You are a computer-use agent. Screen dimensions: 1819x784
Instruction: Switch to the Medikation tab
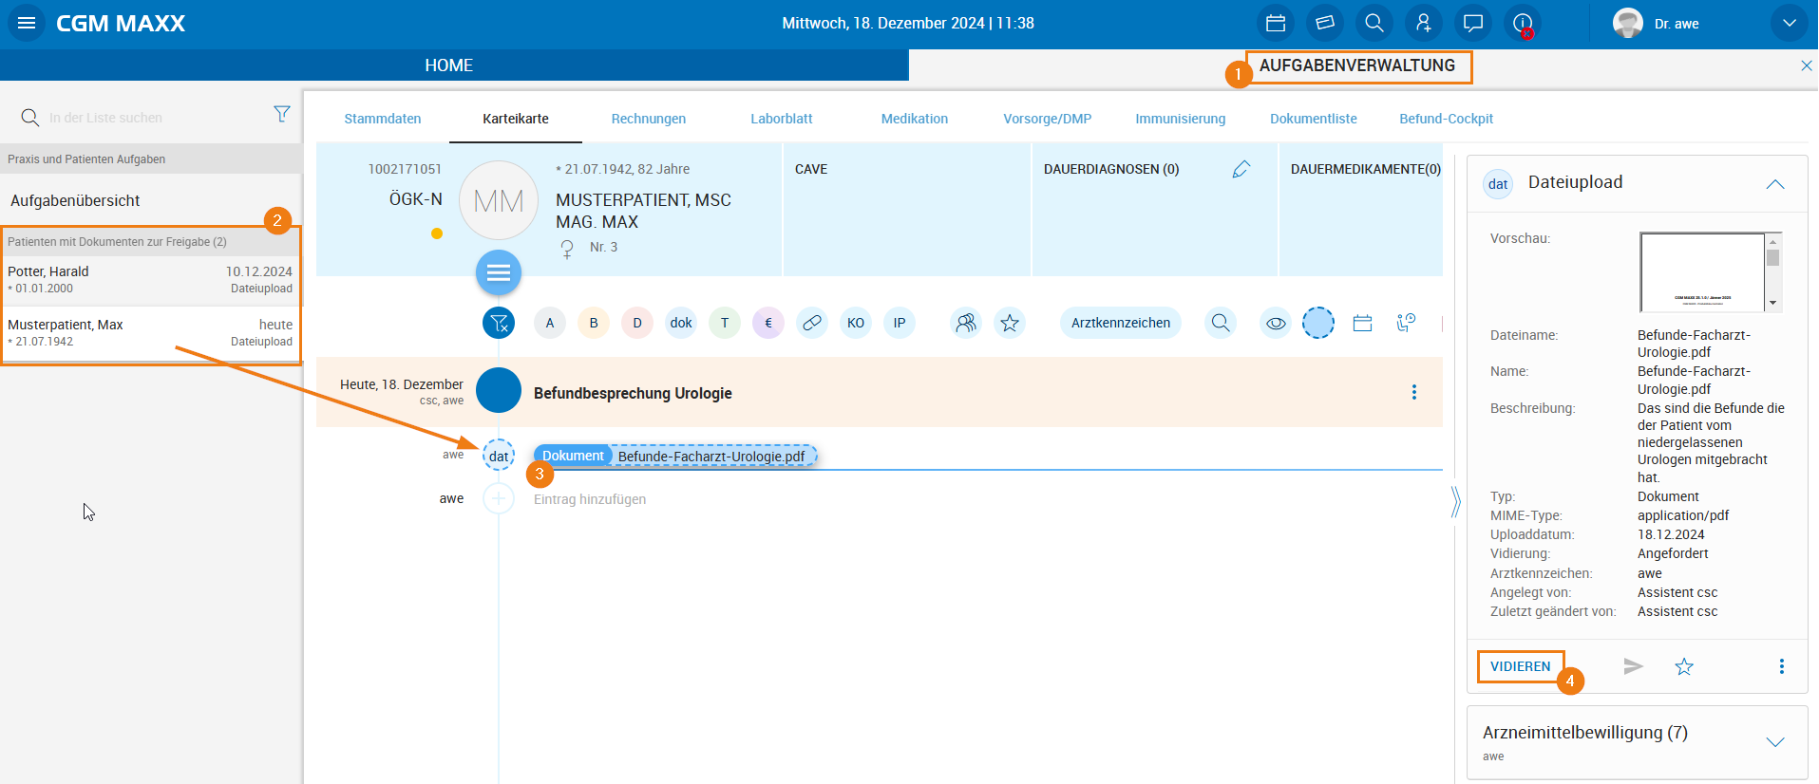914,119
